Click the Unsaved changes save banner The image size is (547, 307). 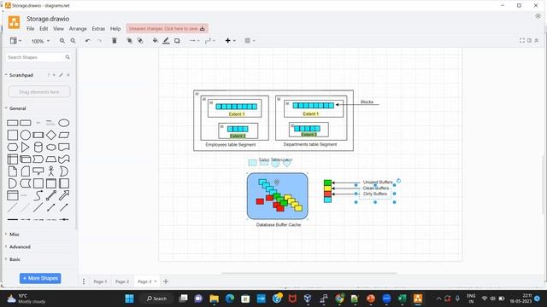pos(168,28)
